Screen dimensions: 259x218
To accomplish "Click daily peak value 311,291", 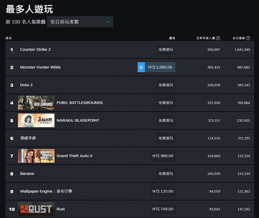I will (x=244, y=138).
